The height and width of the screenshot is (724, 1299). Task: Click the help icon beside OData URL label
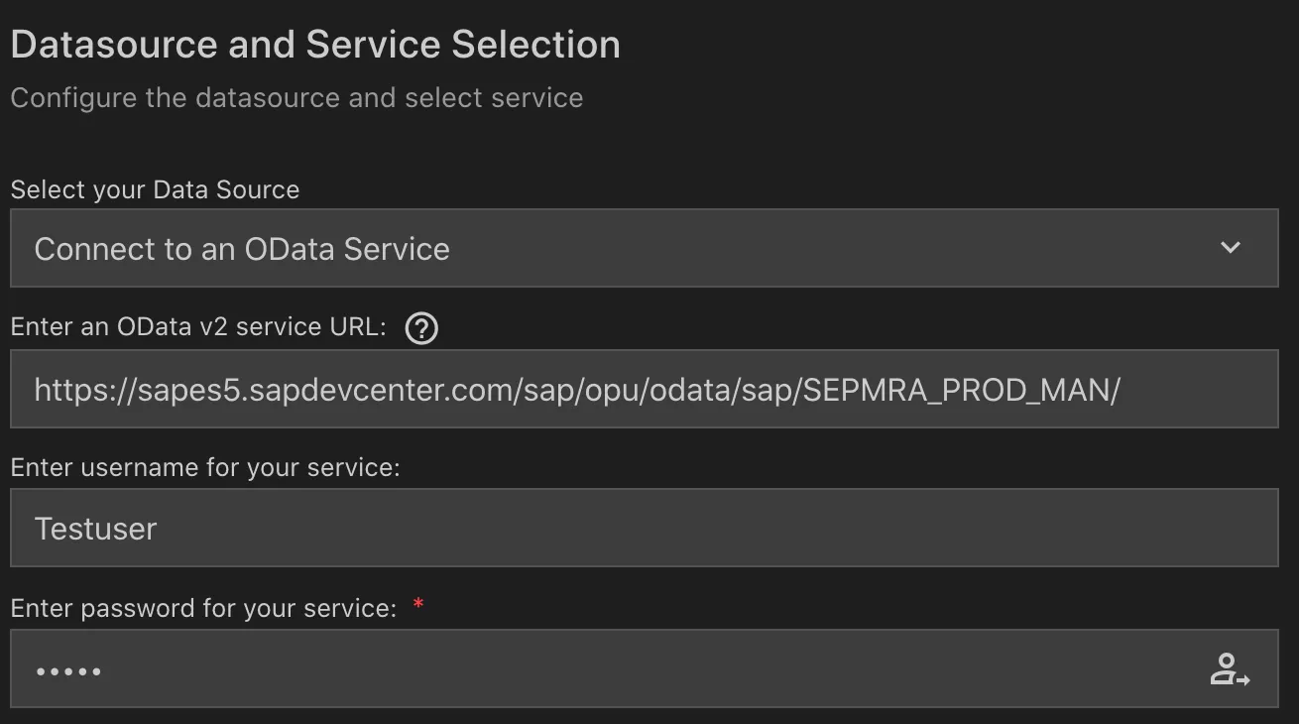(421, 327)
